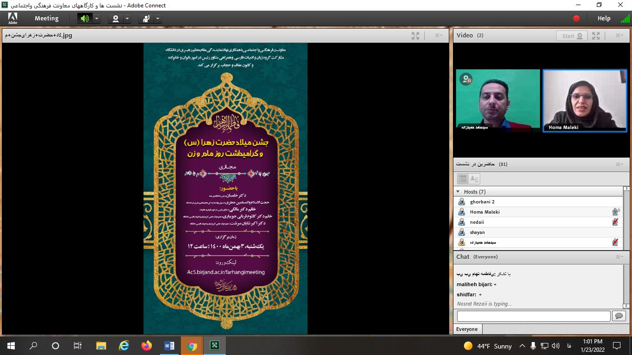Maximize the Video pod to full screen
Image resolution: width=632 pixels, height=355 pixels.
596,36
